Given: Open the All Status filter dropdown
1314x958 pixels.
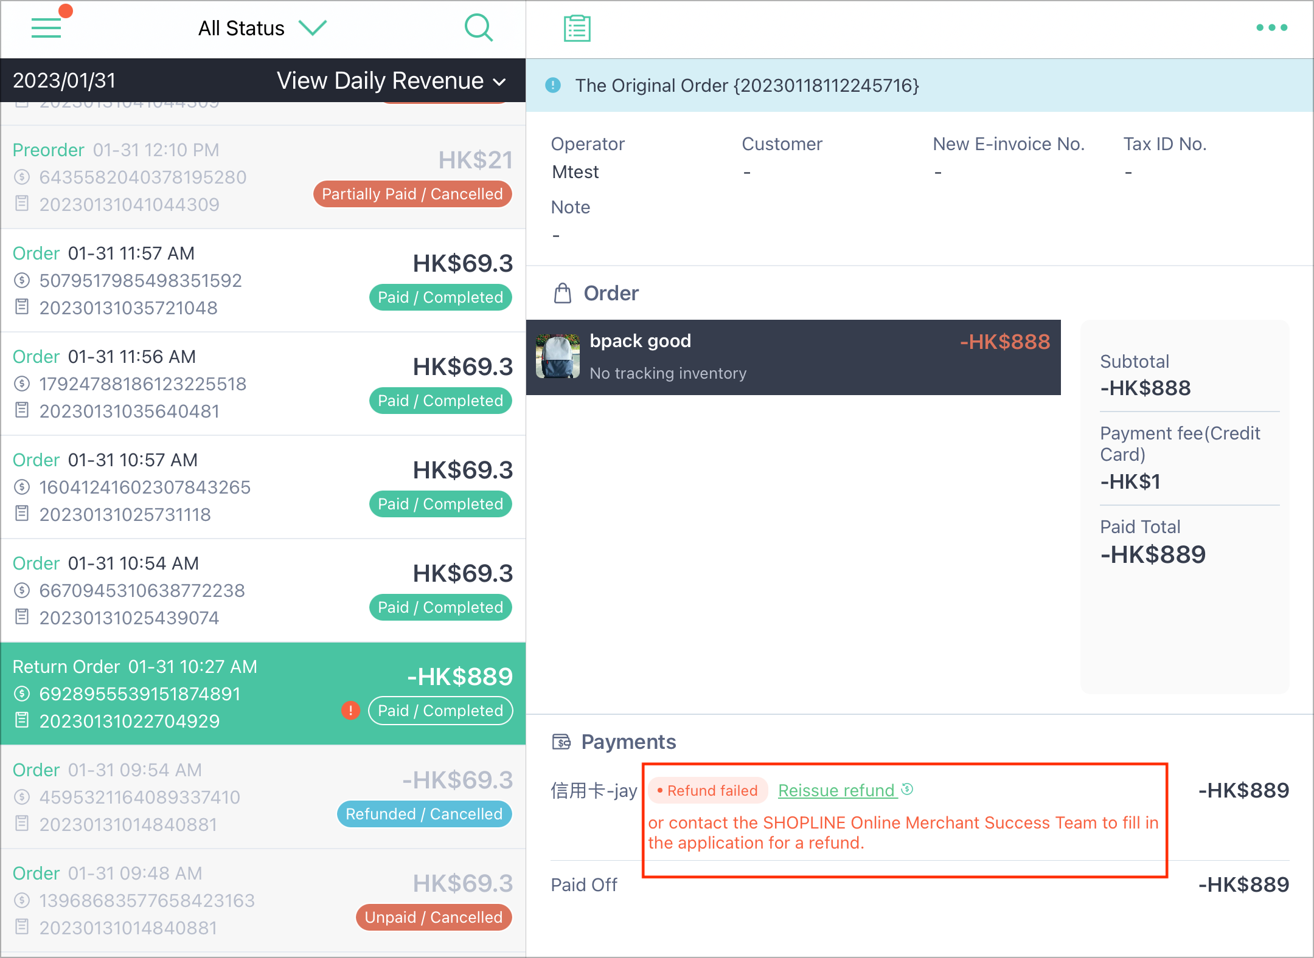Looking at the screenshot, I should 263,28.
